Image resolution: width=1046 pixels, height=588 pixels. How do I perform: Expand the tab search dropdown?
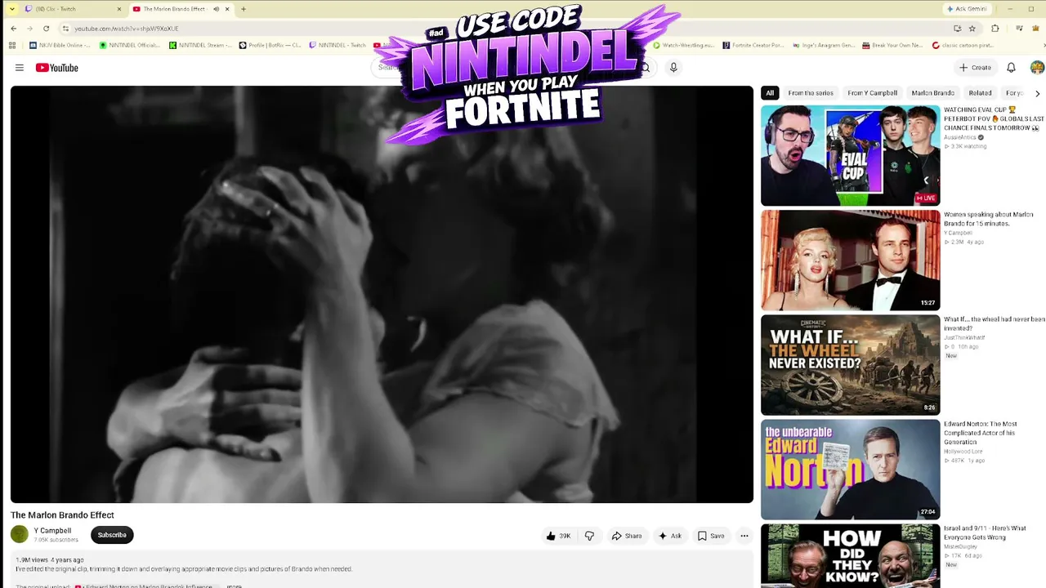pyautogui.click(x=11, y=9)
